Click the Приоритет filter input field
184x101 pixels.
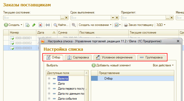143,18
